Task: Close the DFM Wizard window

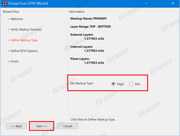Action: pos(173,3)
